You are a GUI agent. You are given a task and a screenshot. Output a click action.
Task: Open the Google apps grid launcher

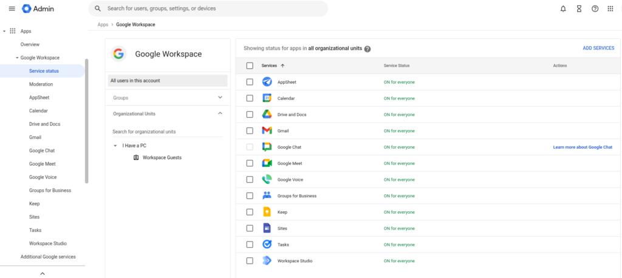(x=610, y=8)
